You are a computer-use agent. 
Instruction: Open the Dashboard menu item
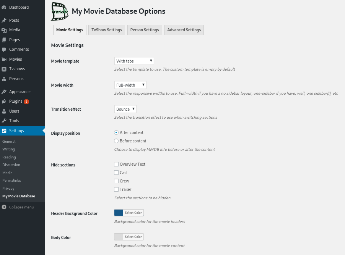22,7
